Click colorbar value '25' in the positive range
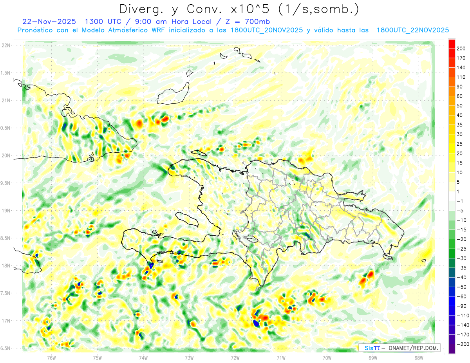This screenshot has height=363, width=470. [460, 144]
